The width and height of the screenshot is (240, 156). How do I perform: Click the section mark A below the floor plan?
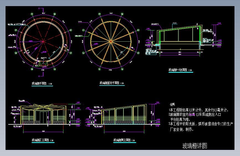[41, 75]
